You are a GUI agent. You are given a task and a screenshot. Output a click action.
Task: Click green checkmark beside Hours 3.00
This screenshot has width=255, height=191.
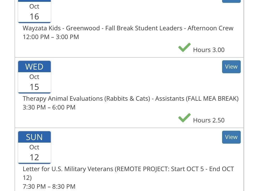185,48
